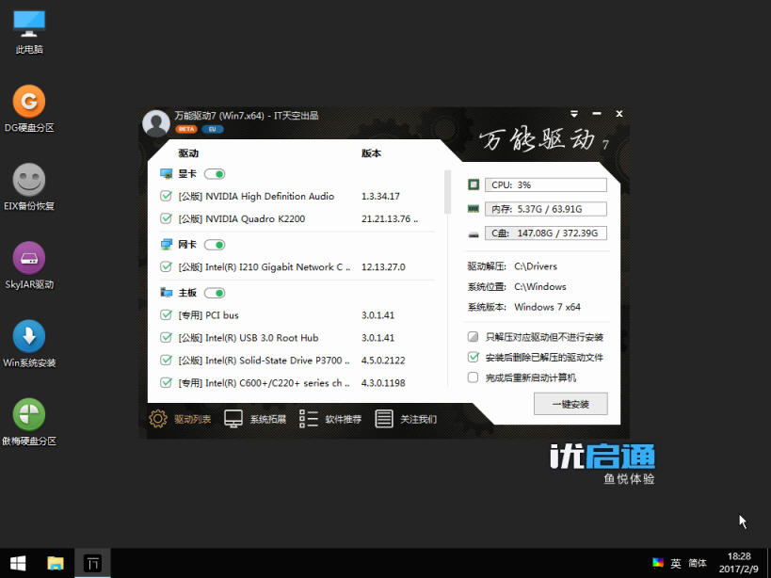The height and width of the screenshot is (578, 771).
Task: Uncheck 安装后删除已解压的驱动文件 option
Action: click(473, 357)
